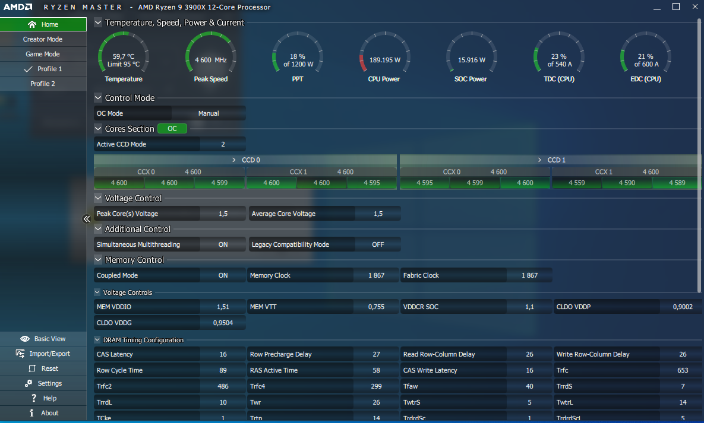Click the Memory Clock value 1 867

376,275
